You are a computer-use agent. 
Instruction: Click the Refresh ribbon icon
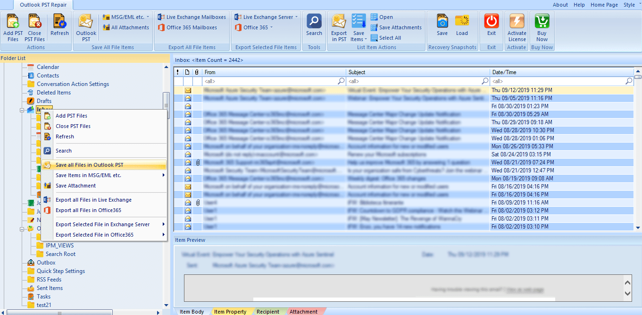(59, 25)
